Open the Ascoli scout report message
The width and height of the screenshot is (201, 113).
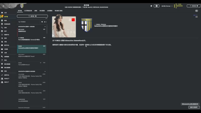point(32,102)
